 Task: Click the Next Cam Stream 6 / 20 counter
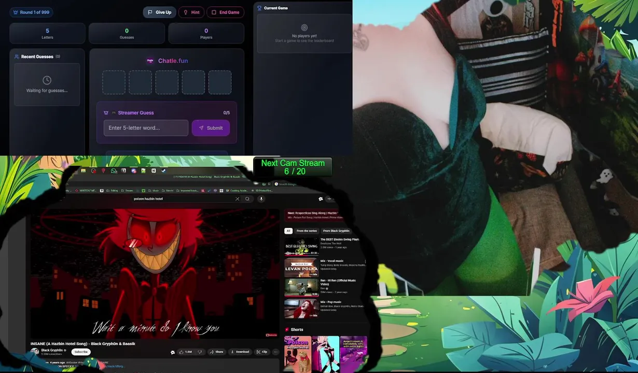pos(293,167)
